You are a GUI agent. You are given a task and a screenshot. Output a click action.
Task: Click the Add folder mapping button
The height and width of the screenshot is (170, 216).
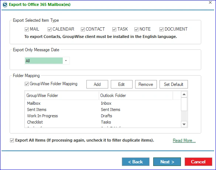point(97,84)
